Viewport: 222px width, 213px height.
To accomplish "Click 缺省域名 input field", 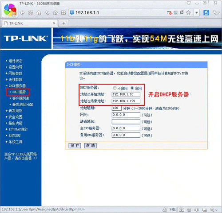I will pos(126,122).
